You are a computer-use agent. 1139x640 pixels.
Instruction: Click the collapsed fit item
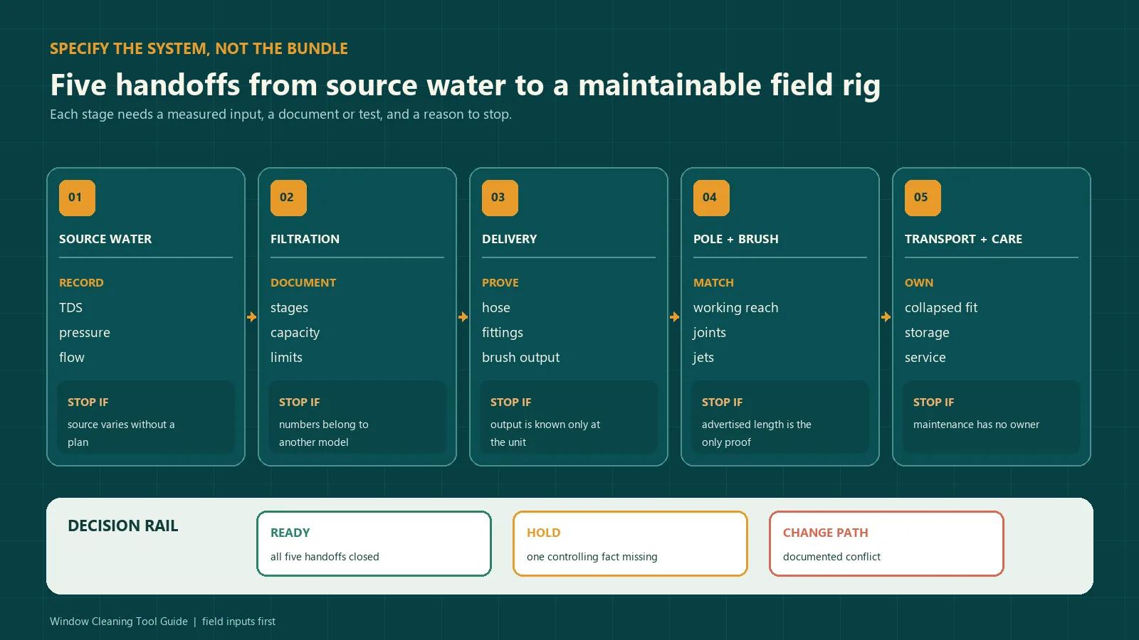pos(941,308)
